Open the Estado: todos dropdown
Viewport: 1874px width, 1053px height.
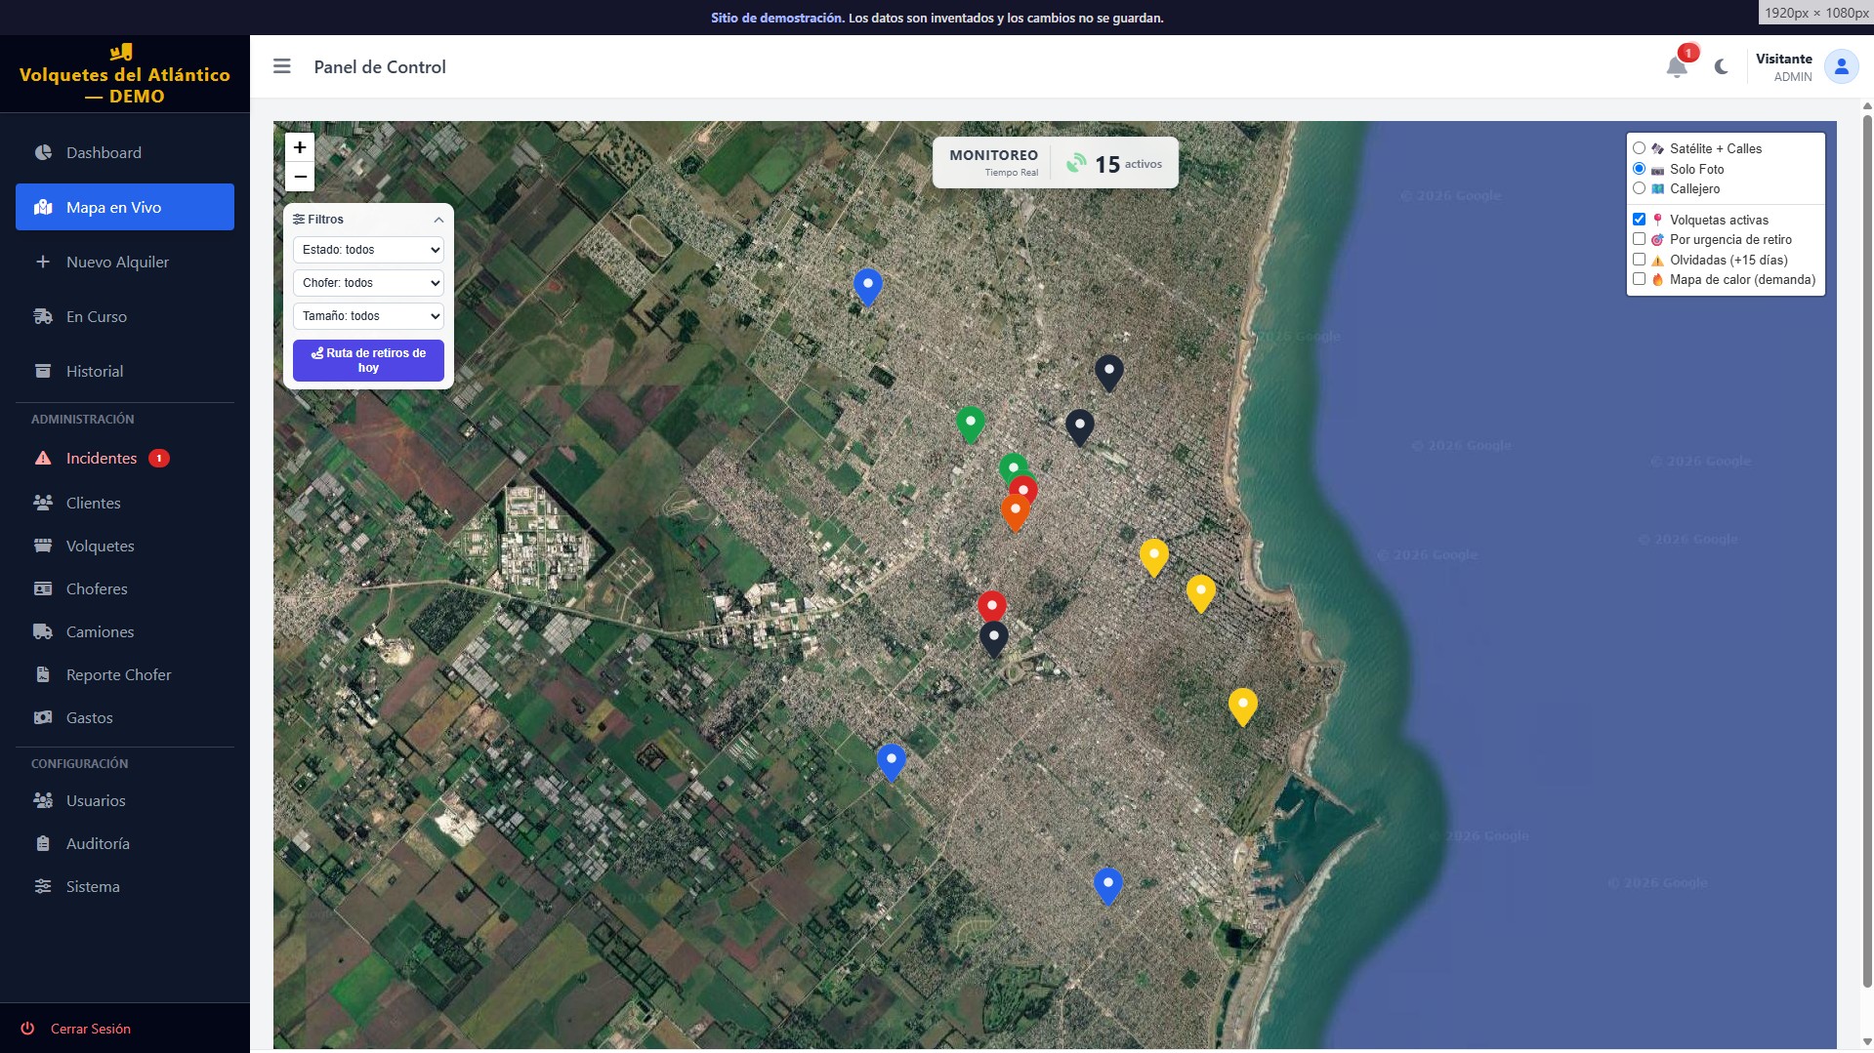[368, 250]
